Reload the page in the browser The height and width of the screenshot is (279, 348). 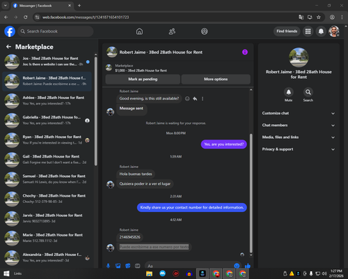coord(26,17)
